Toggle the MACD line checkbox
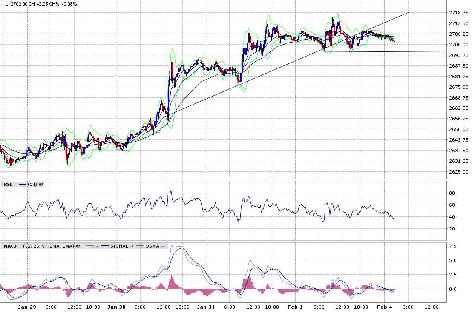 click(97, 246)
